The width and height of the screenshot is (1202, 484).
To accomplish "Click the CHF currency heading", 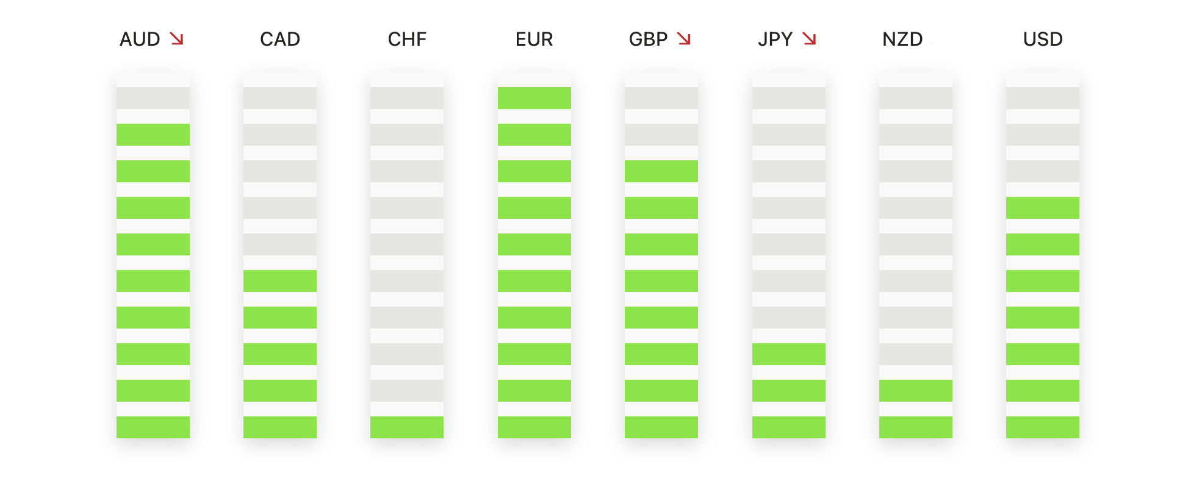I will [407, 40].
